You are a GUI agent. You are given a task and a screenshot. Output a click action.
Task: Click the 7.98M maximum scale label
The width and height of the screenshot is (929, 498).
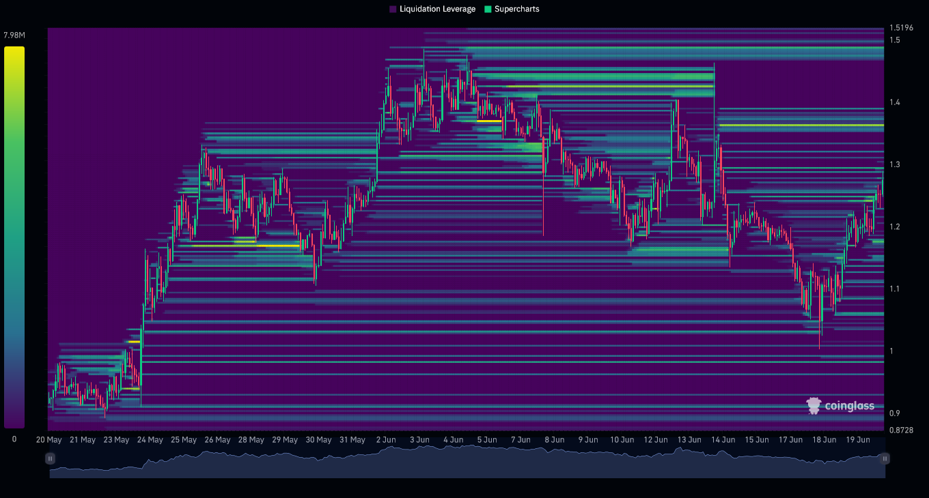[14, 35]
